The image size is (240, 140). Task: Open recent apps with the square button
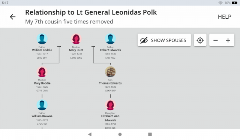150,134
